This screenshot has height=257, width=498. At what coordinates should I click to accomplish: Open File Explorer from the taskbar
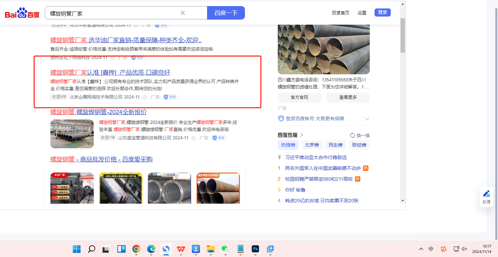[211, 249]
